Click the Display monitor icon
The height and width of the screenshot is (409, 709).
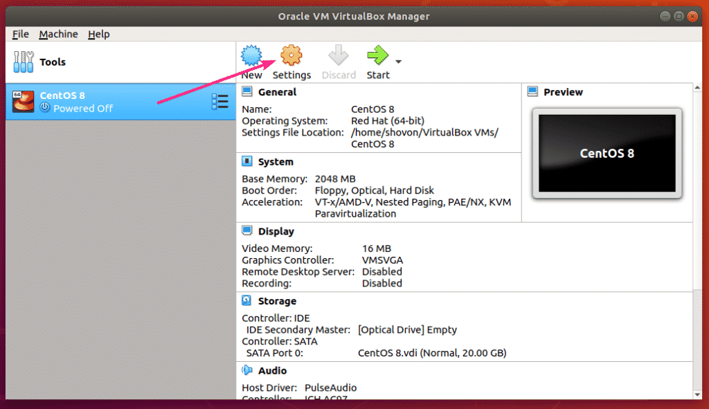tap(247, 231)
